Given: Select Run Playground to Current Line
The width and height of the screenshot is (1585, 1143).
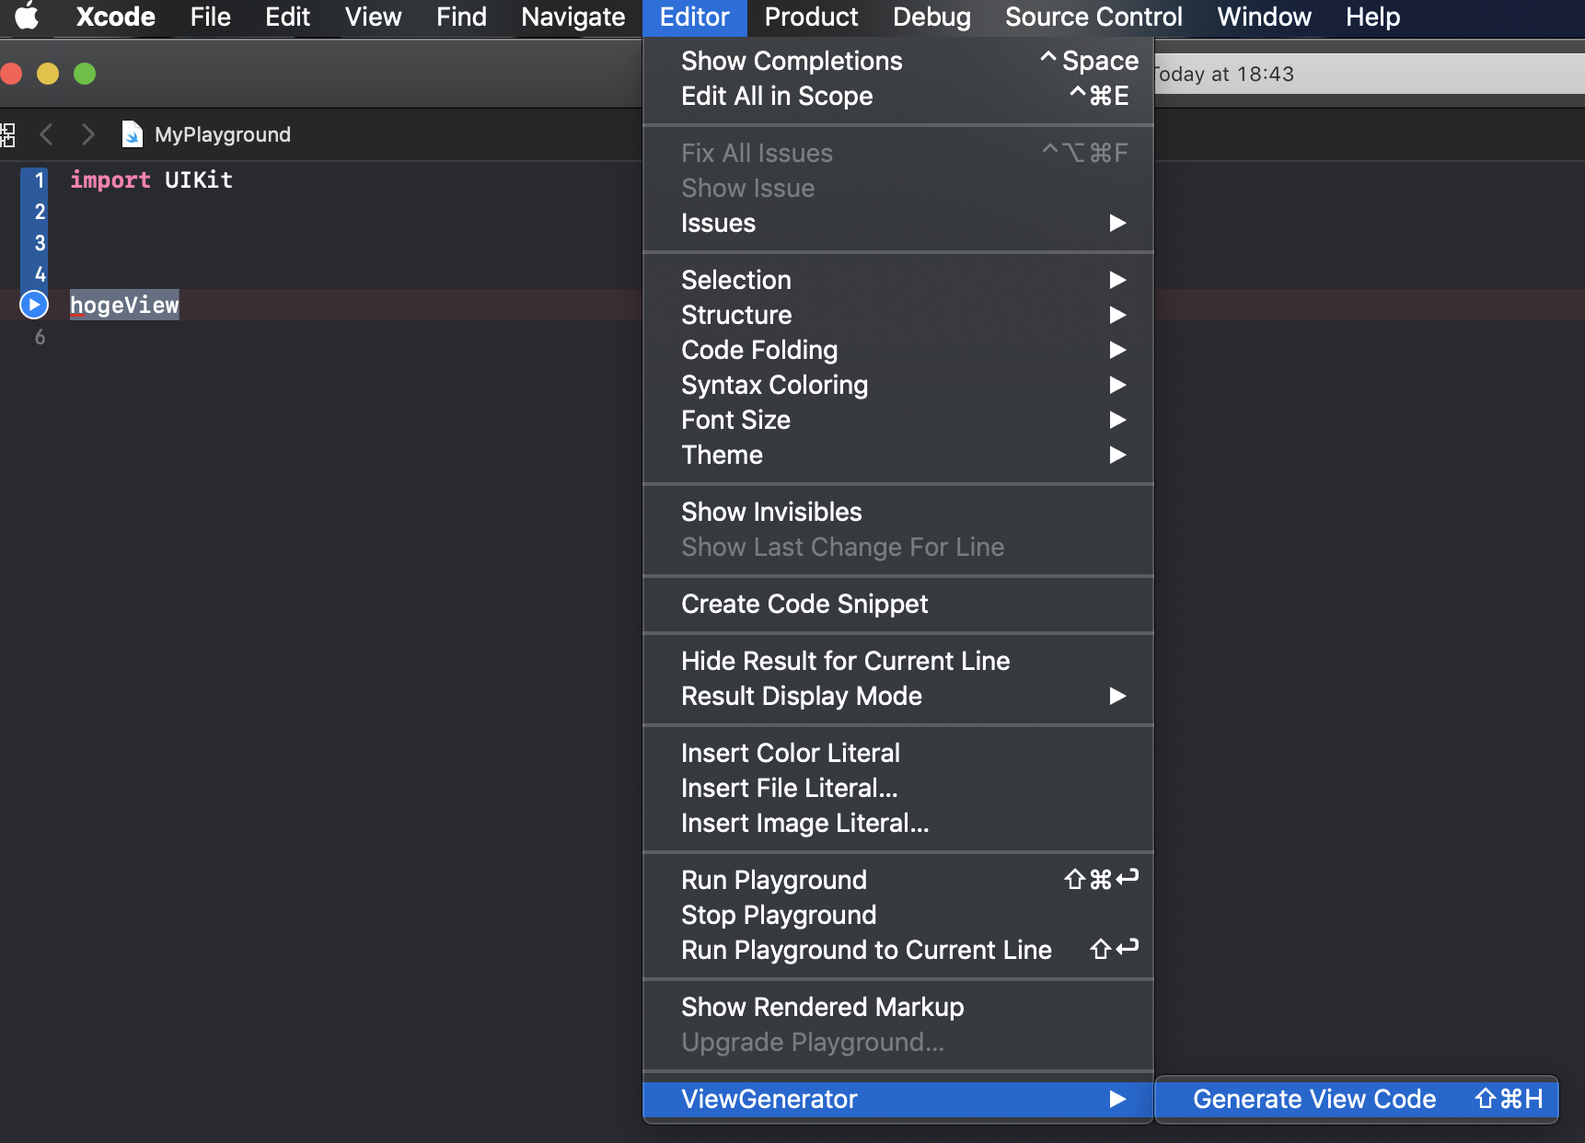Looking at the screenshot, I should click(x=898, y=950).
